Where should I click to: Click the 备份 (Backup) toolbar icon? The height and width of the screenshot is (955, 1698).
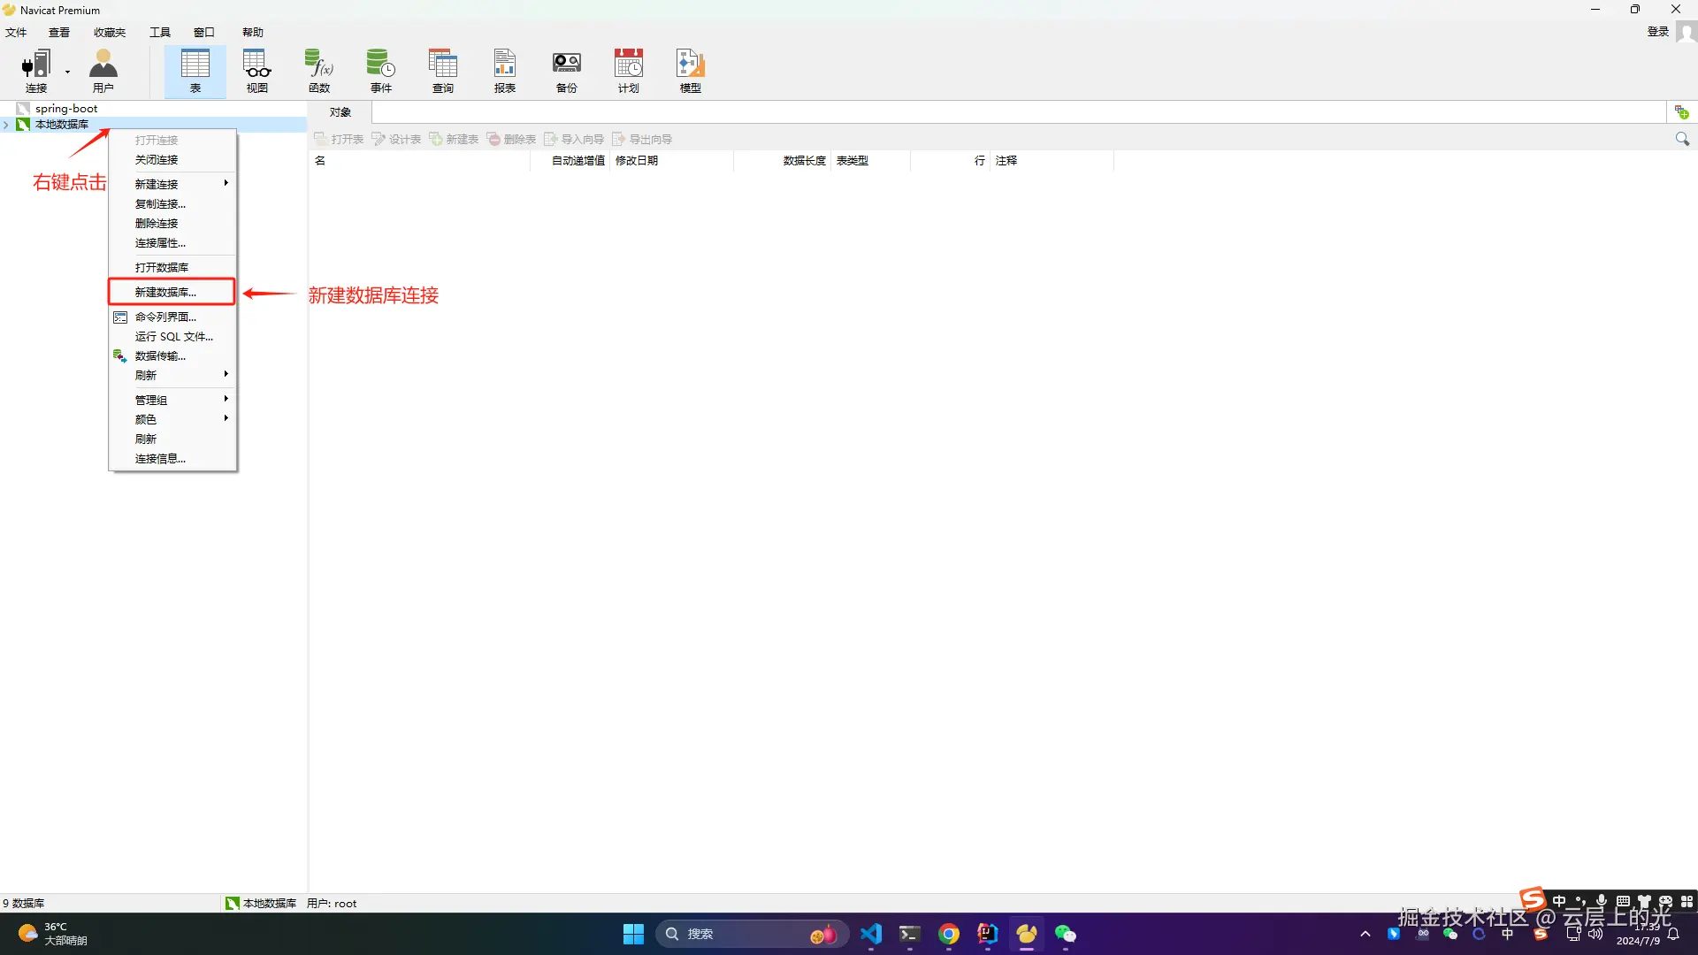(x=566, y=70)
